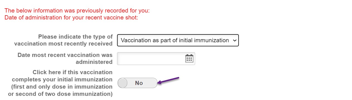Image resolution: width=352 pixels, height=100 pixels.
Task: Toggle the initial immunization completion switch
Action: click(137, 83)
